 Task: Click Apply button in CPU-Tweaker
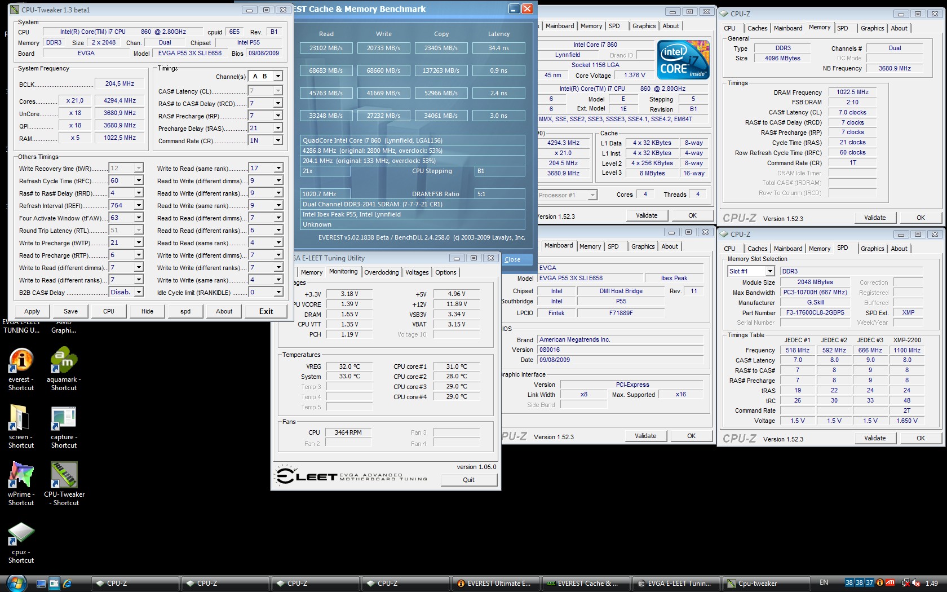[32, 311]
